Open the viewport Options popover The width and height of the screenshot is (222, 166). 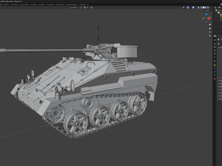tap(207, 11)
